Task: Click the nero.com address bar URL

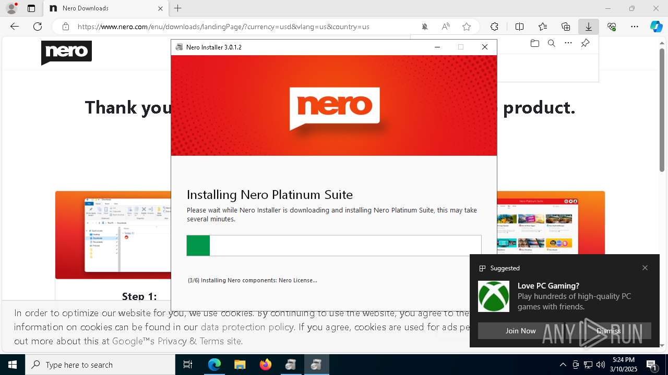Action: click(x=223, y=27)
